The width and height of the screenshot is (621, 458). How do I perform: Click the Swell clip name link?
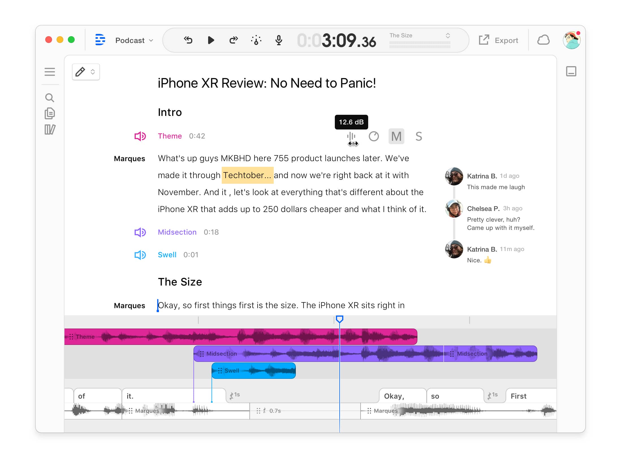click(167, 255)
